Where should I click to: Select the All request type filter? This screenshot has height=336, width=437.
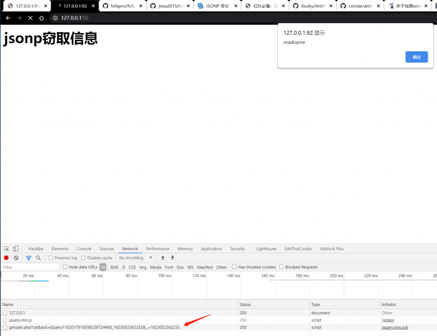pos(103,267)
